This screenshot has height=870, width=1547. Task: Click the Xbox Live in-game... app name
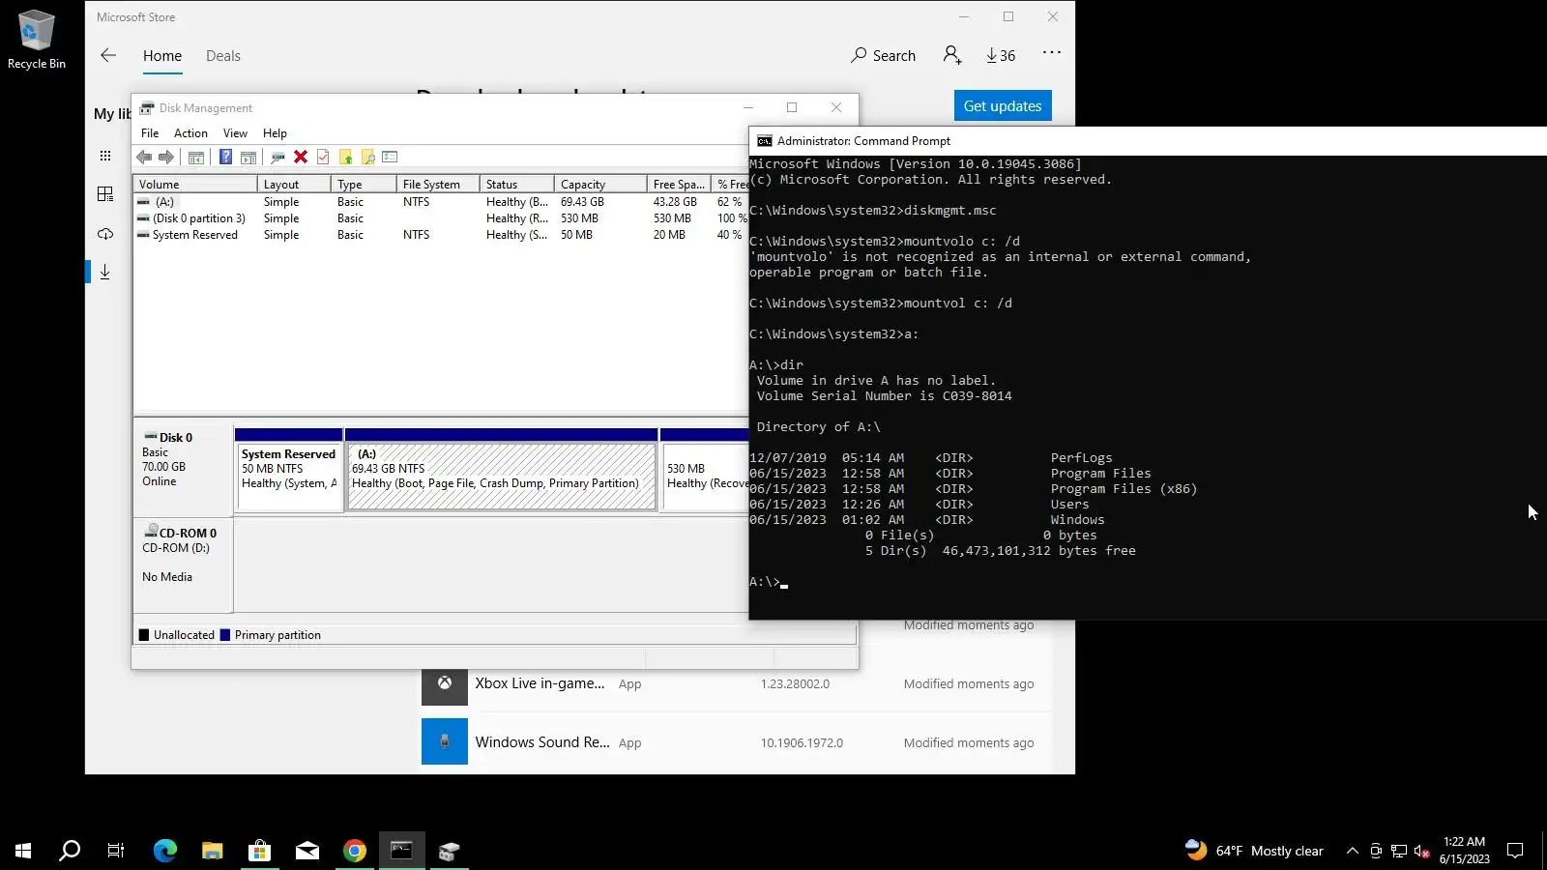[x=540, y=683]
